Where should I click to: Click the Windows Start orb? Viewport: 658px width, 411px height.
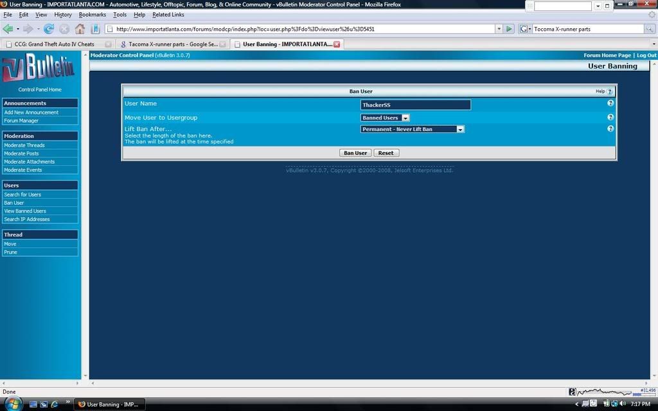(x=13, y=404)
